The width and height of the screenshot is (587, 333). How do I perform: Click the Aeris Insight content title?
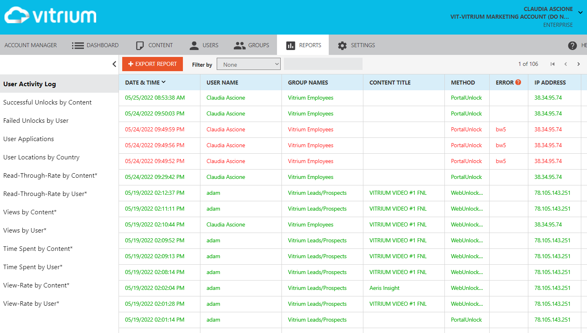coord(385,288)
